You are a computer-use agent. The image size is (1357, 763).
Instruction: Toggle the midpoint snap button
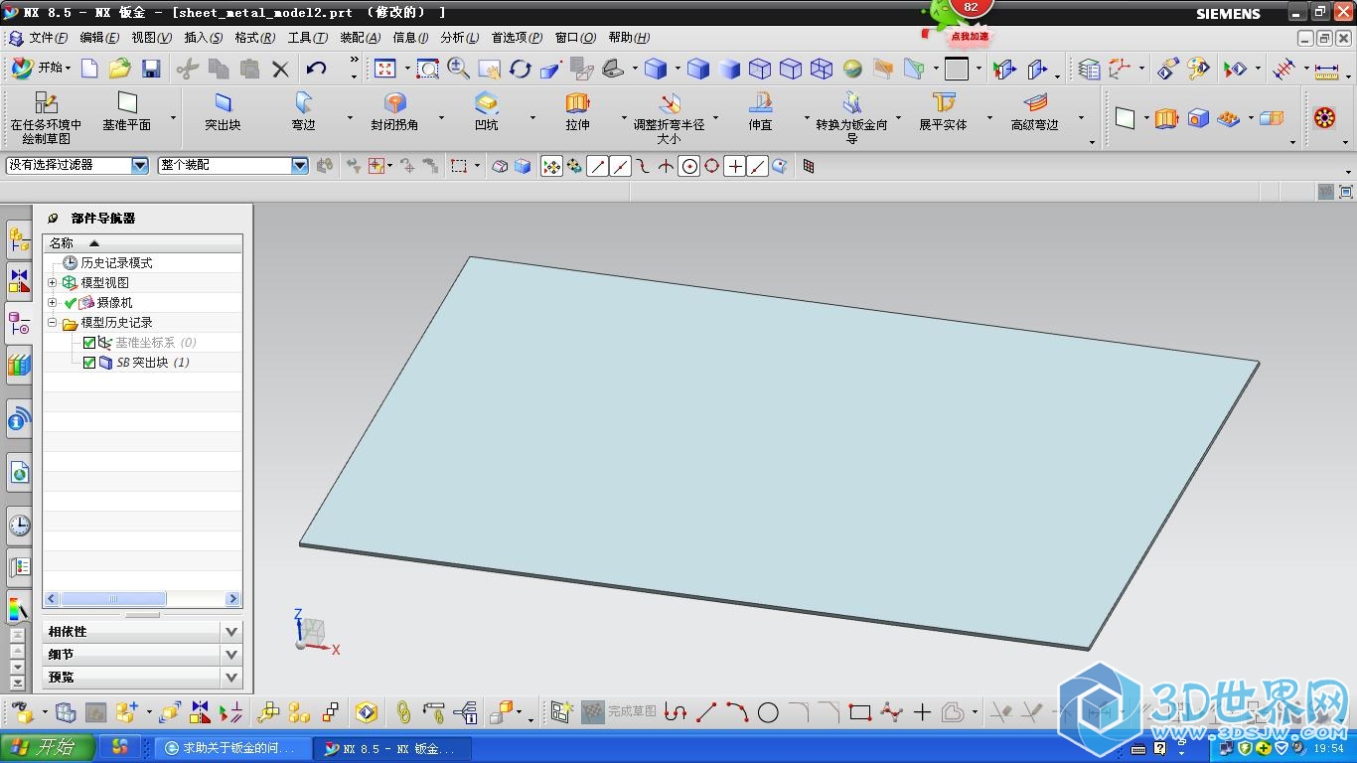click(621, 166)
